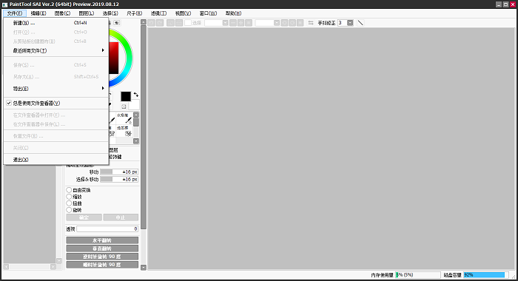This screenshot has width=518, height=281.
Task: Select the 自由变换 radio button
Action: point(69,190)
